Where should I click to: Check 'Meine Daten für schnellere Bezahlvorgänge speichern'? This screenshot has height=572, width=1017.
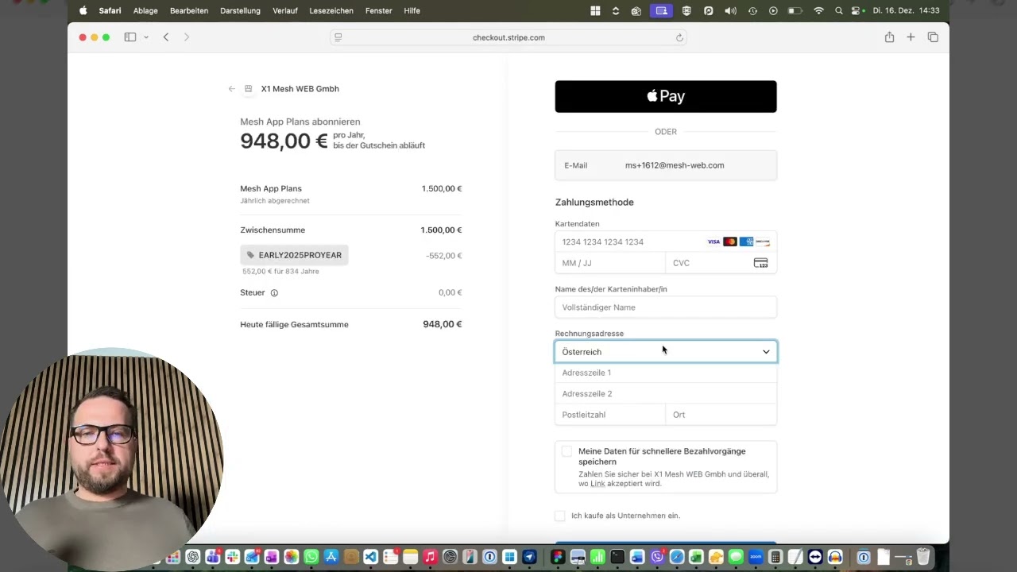pos(567,451)
